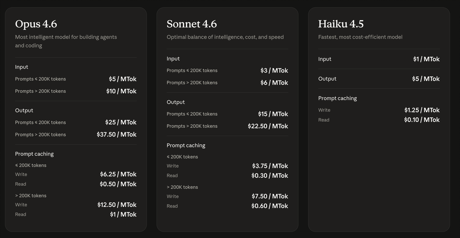Click Sonnet cache write $7.50 / MTok
Viewport: 460px width, 238px height.
click(270, 196)
